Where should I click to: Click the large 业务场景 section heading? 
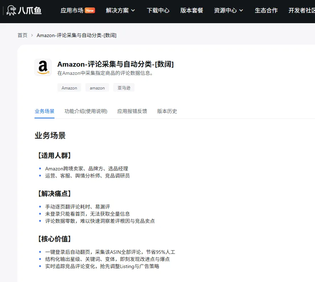(x=50, y=135)
